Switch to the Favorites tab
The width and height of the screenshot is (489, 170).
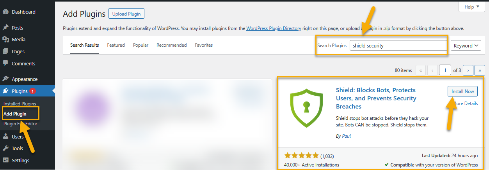click(x=204, y=45)
